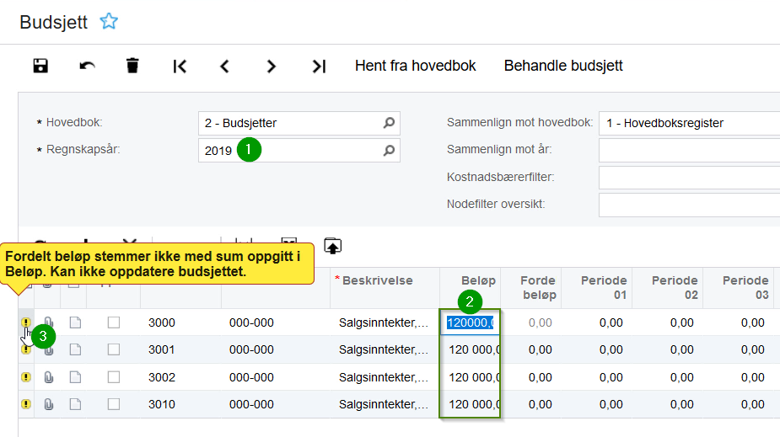This screenshot has width=780, height=437.
Task: Add Budsjett to favorites with the star
Action: coord(109,22)
